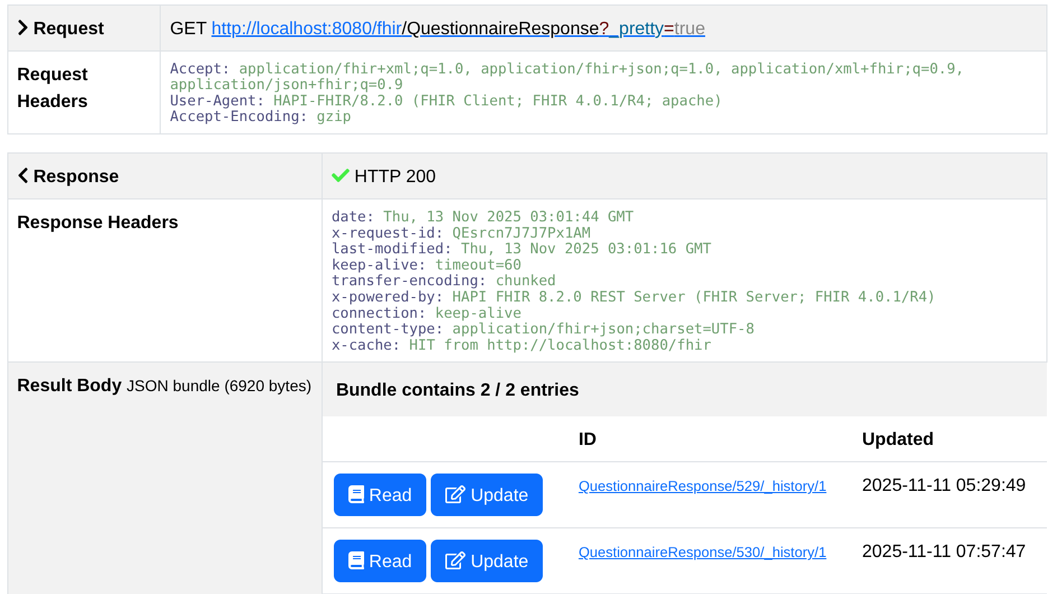Screen dimensions: 1057x594
Task: Click the pencil icon on the Update button for QuestionnaireResponse/529
Action: (454, 495)
